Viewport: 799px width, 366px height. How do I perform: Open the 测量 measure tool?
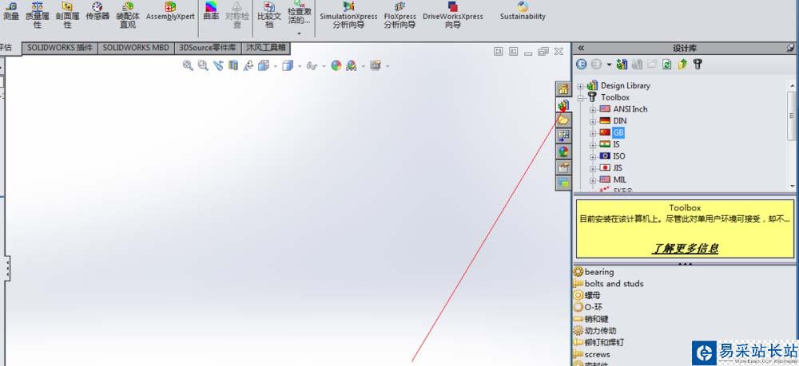pyautogui.click(x=10, y=11)
